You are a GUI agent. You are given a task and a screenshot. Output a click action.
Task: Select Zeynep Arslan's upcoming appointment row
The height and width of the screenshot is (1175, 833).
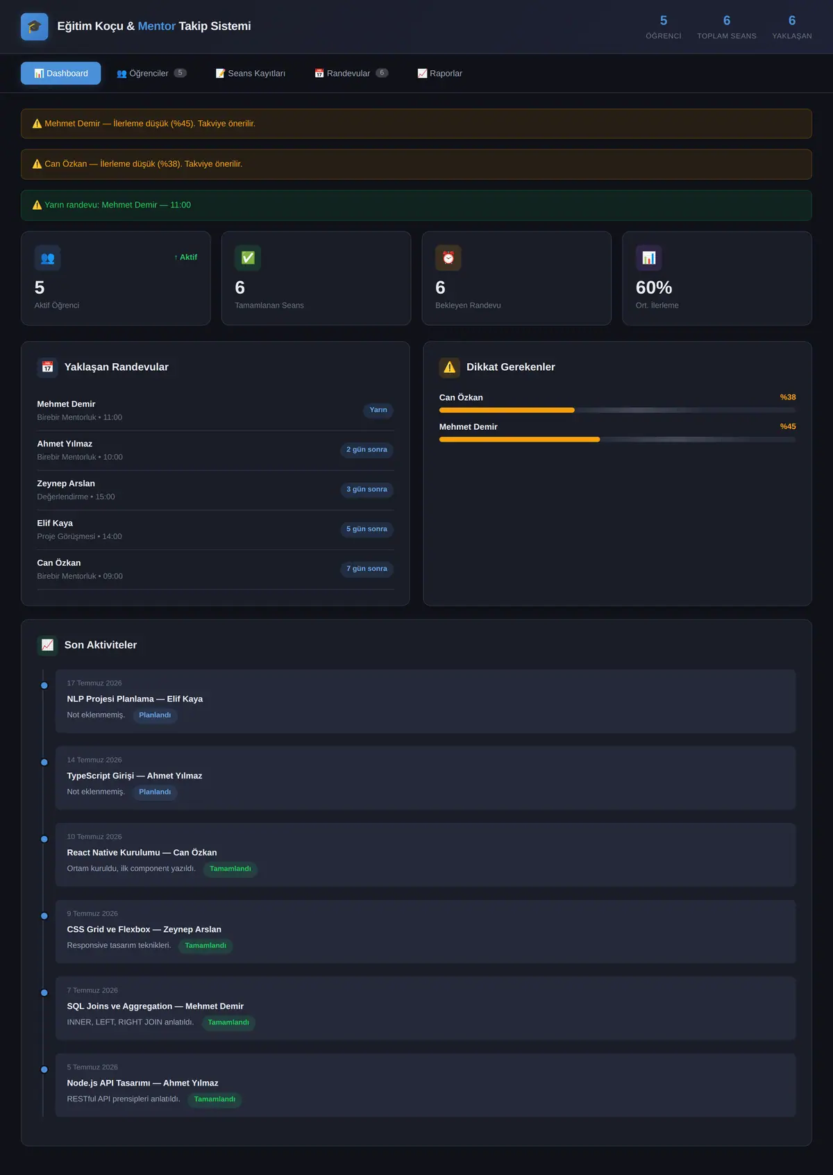point(215,490)
